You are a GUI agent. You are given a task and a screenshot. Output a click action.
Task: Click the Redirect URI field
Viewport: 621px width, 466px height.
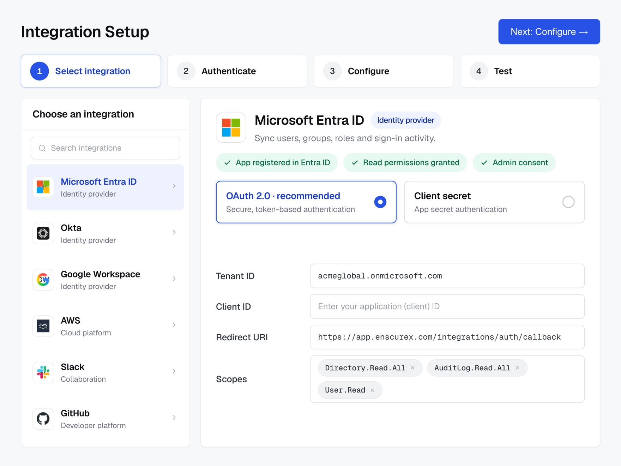pyautogui.click(x=447, y=337)
